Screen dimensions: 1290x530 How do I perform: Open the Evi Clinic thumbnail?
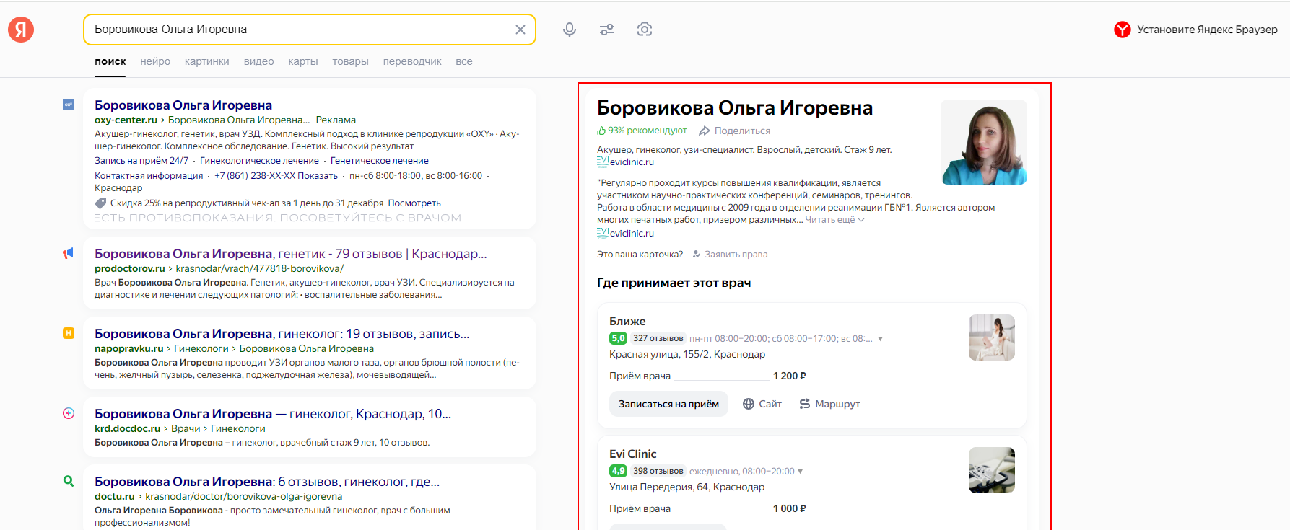point(992,470)
